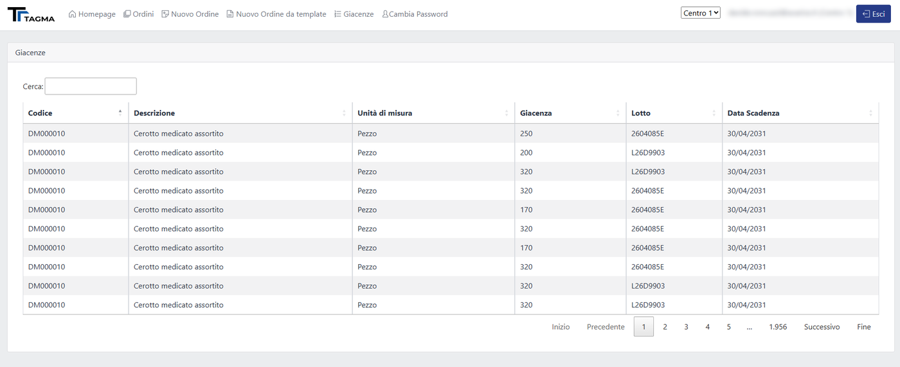Sort by Data Scadenza column
The image size is (900, 367).
pos(800,113)
